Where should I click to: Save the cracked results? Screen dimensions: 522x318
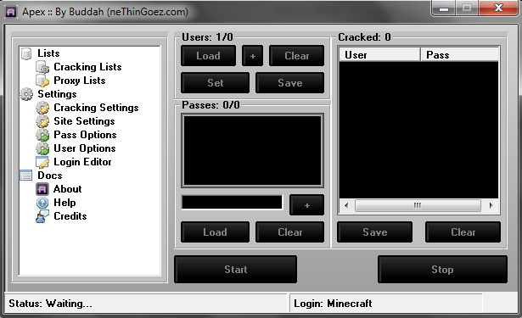pyautogui.click(x=375, y=232)
